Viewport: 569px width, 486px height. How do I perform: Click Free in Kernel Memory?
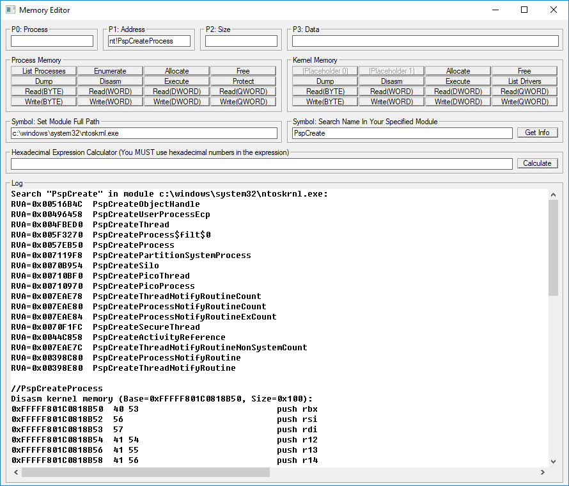tap(524, 71)
